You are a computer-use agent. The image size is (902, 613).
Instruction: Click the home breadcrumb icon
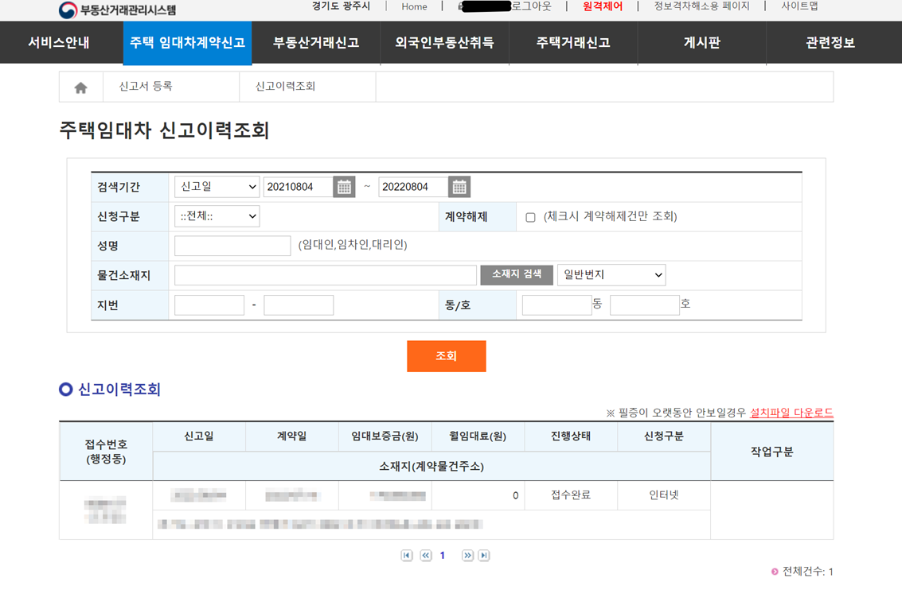click(80, 87)
